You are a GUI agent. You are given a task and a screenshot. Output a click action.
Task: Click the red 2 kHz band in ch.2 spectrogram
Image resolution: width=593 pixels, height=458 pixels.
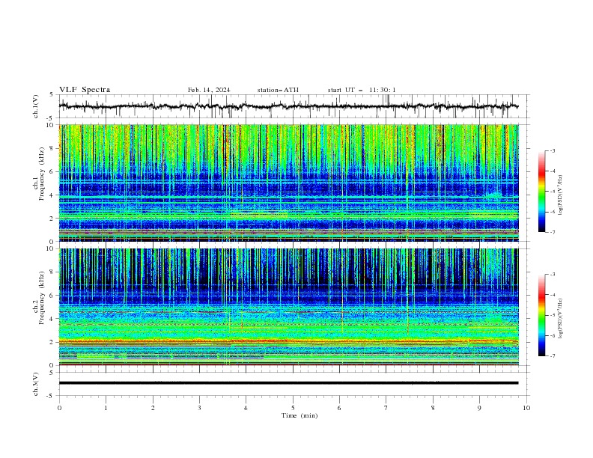pos(288,341)
